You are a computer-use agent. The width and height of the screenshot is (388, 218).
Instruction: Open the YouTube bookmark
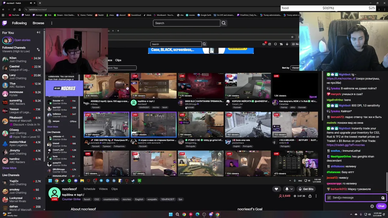(14, 15)
